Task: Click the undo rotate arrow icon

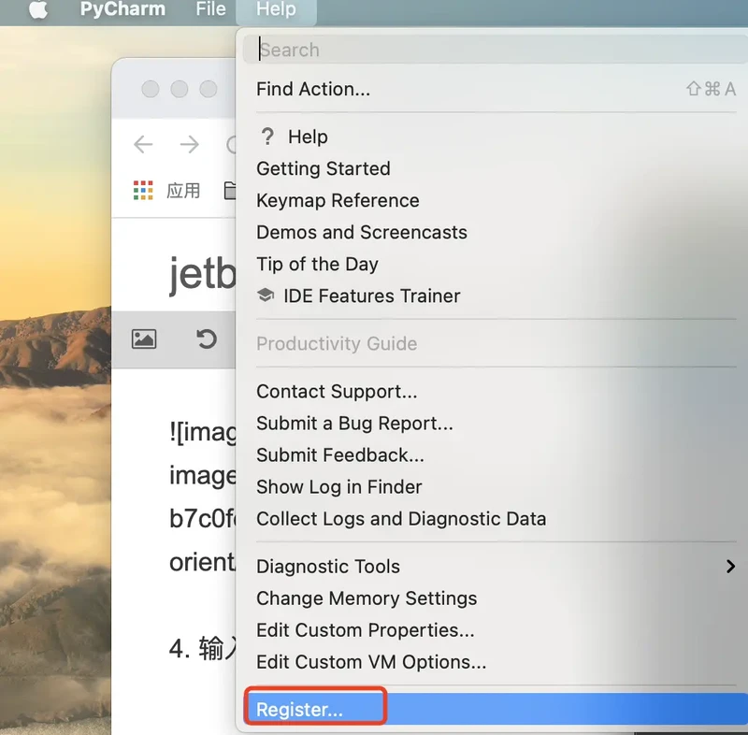Action: click(x=207, y=339)
